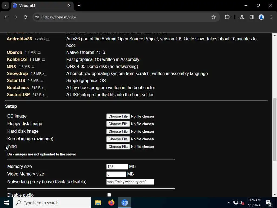
Task: Reload the copy.sh page
Action: click(x=25, y=17)
